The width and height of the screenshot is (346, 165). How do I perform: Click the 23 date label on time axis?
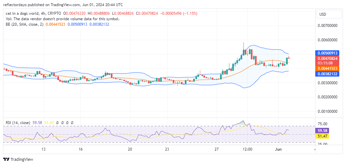(167, 149)
